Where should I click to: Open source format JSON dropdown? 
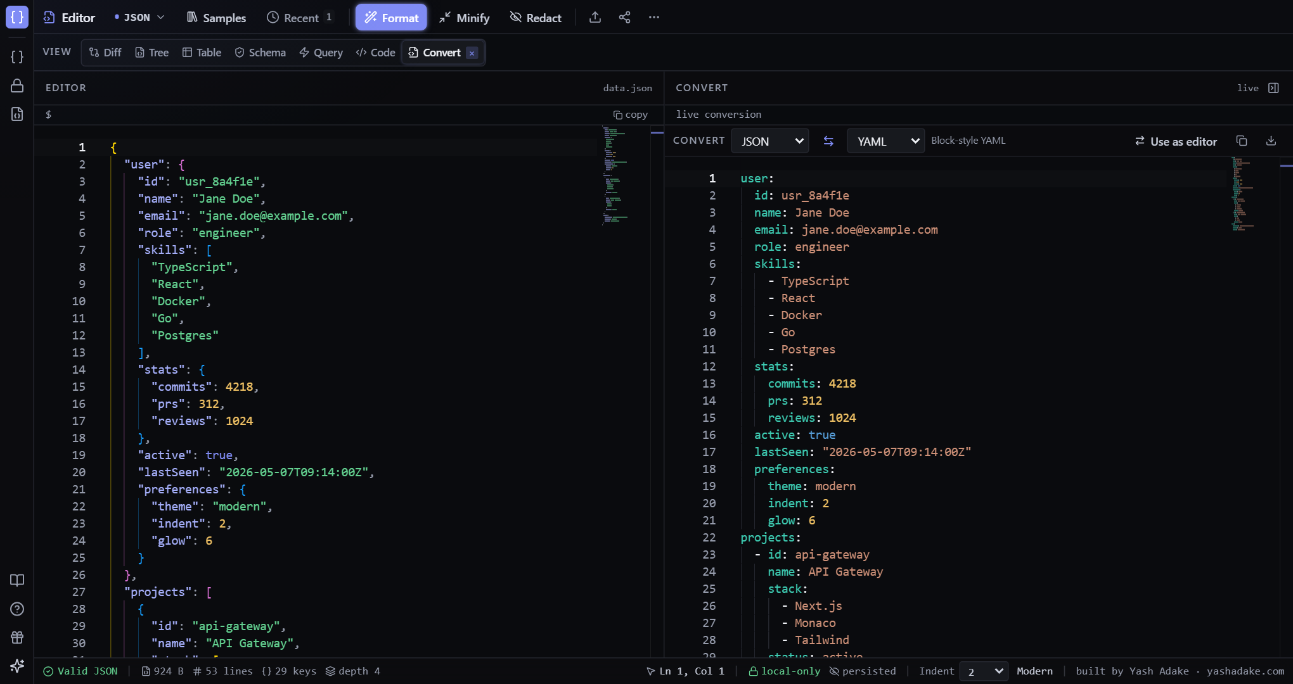point(769,141)
